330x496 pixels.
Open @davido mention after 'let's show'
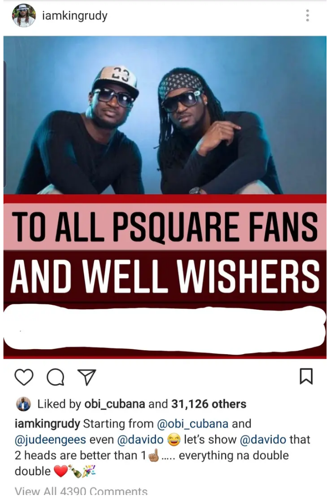point(263,439)
